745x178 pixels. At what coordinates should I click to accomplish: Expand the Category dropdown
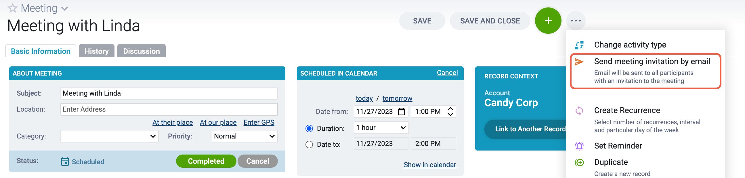tap(109, 136)
